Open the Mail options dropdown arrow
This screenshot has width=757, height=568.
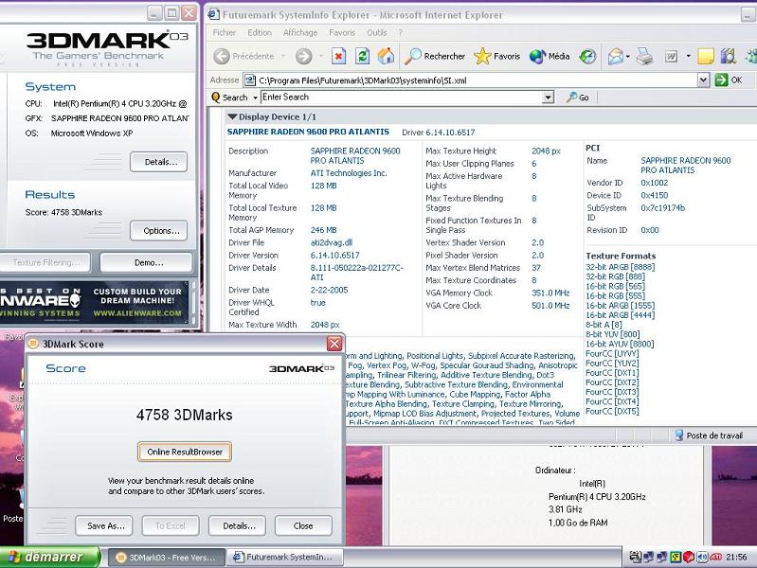[x=627, y=57]
